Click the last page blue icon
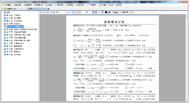The height and width of the screenshot is (103, 189). pyautogui.click(x=96, y=12)
